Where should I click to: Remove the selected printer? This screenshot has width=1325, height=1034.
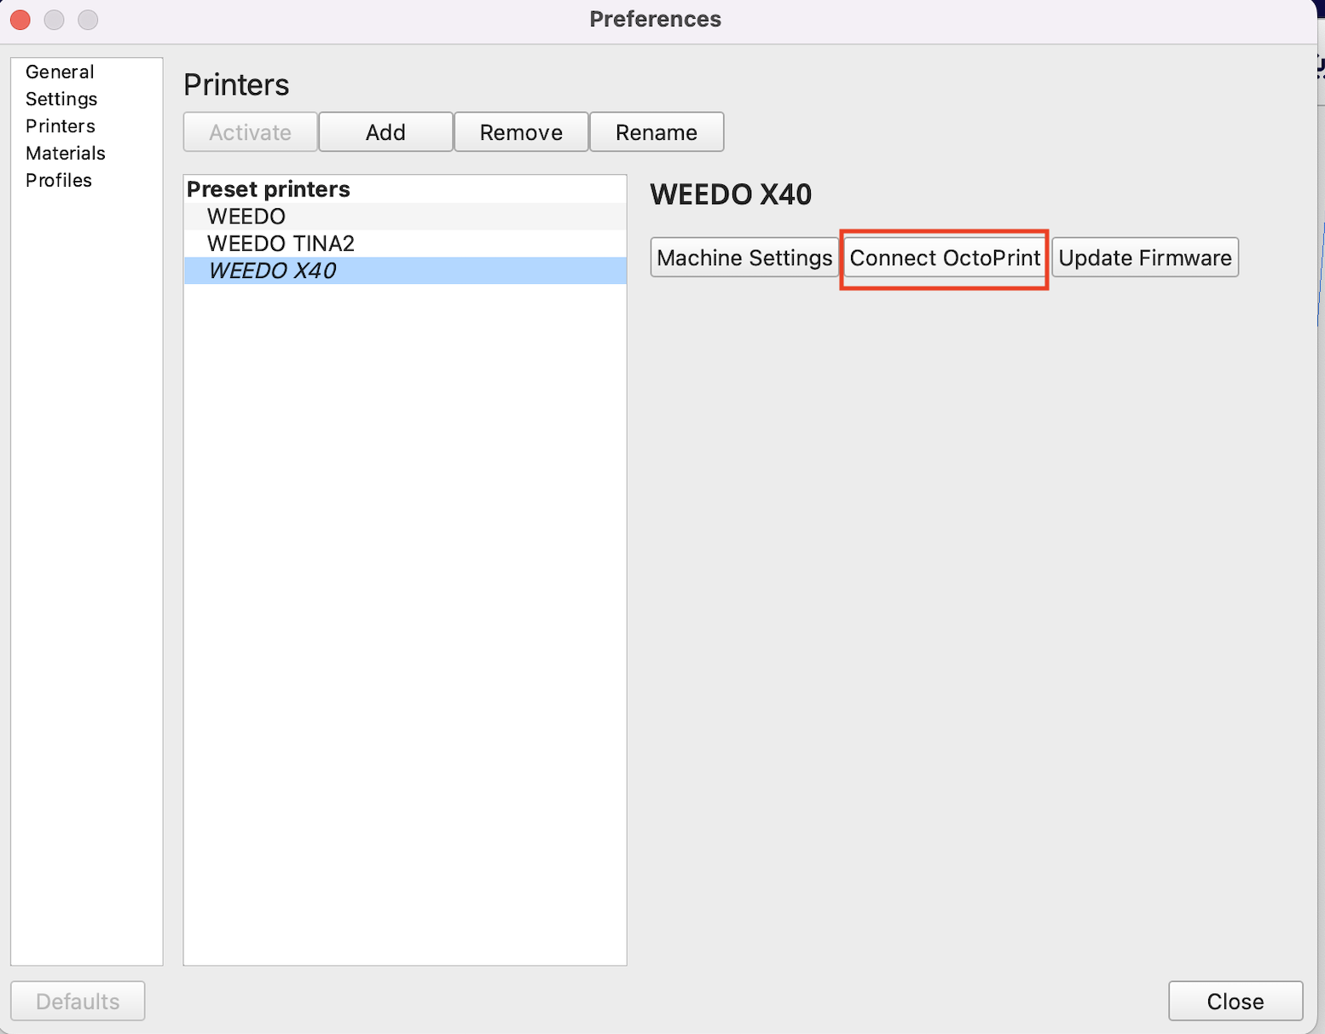coord(521,132)
